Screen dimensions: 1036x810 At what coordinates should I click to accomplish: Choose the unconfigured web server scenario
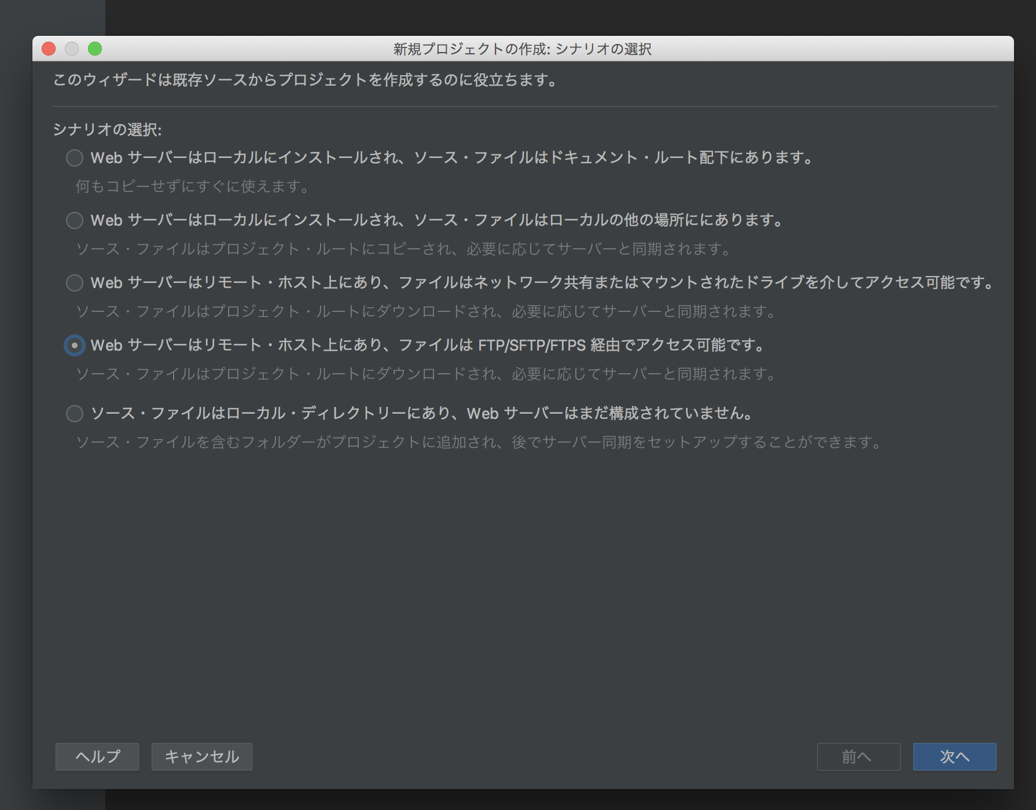pos(74,414)
